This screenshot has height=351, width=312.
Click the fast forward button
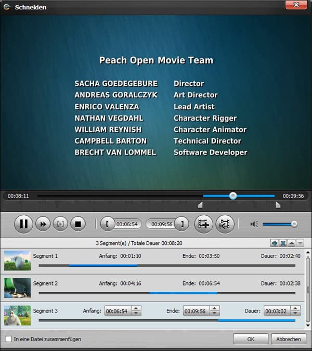pyautogui.click(x=43, y=224)
